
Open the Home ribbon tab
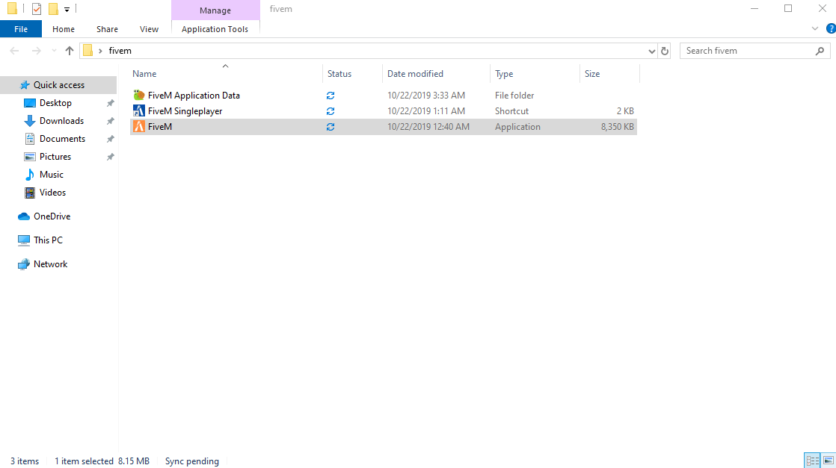(x=64, y=29)
